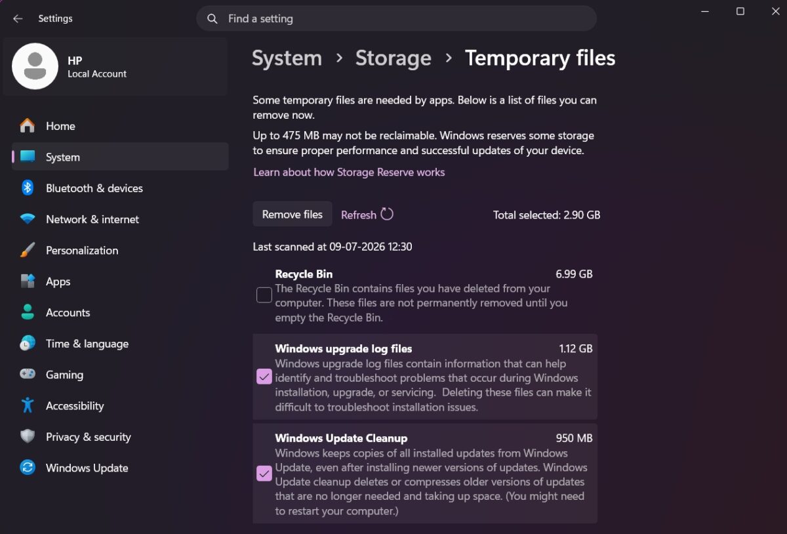Open the Home settings page

pyautogui.click(x=120, y=126)
